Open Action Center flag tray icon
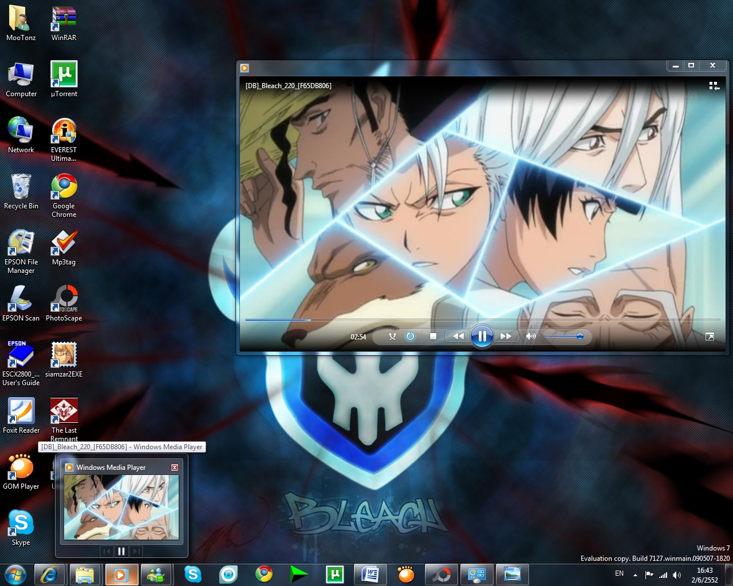The height and width of the screenshot is (586, 733). (x=649, y=575)
